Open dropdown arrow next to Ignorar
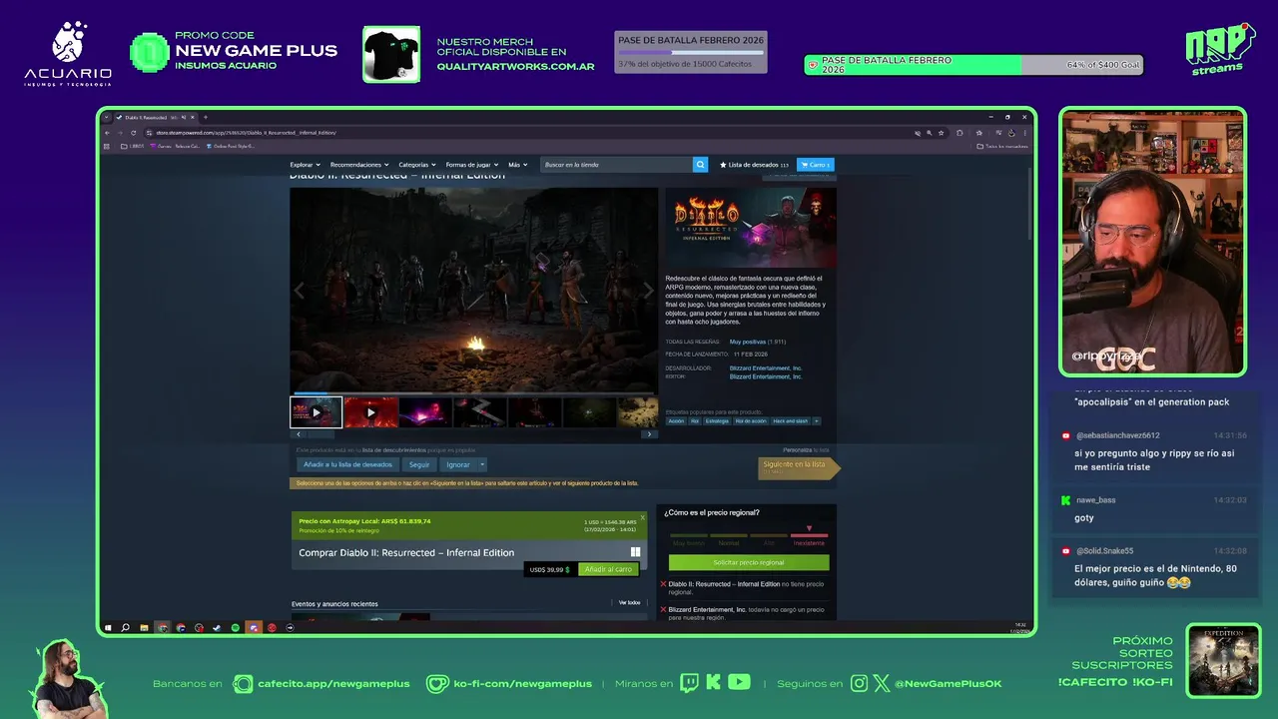This screenshot has width=1278, height=719. pos(482,464)
